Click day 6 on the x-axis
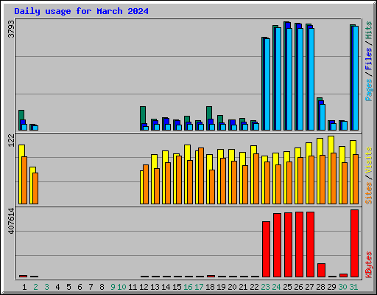This screenshot has width=377, height=295. pyautogui.click(x=80, y=287)
